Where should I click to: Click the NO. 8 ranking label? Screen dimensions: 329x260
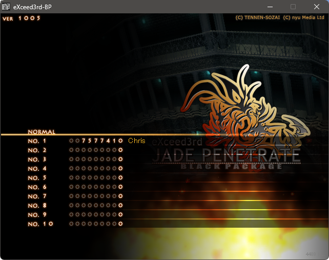[x=37, y=206]
